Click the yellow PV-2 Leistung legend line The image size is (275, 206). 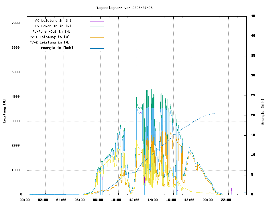(97, 43)
